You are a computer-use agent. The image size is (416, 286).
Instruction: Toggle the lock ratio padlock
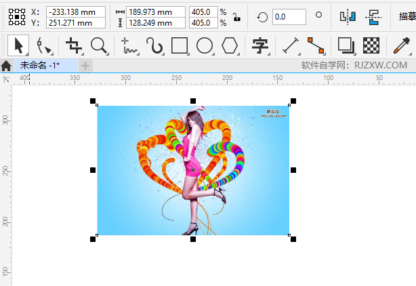pyautogui.click(x=236, y=17)
